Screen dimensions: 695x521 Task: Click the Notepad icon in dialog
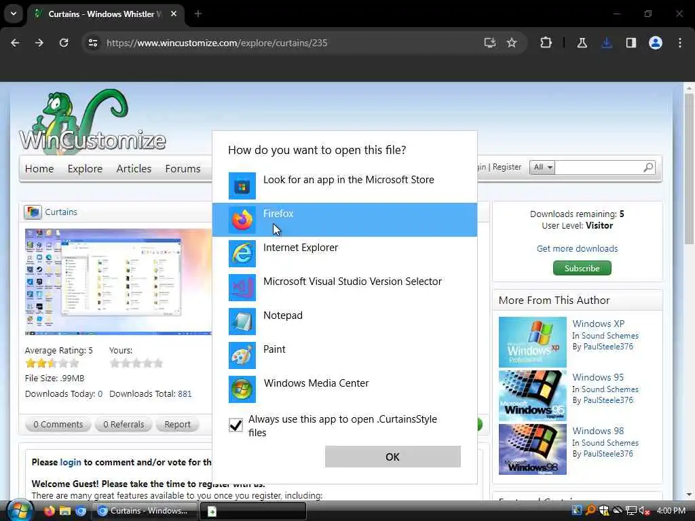242,322
